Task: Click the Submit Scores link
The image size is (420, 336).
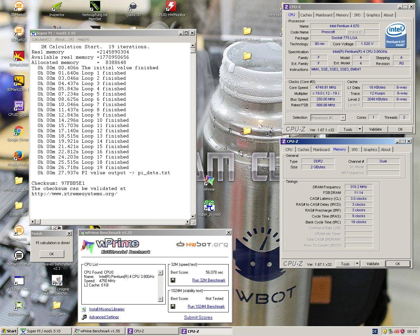Action: (198, 317)
